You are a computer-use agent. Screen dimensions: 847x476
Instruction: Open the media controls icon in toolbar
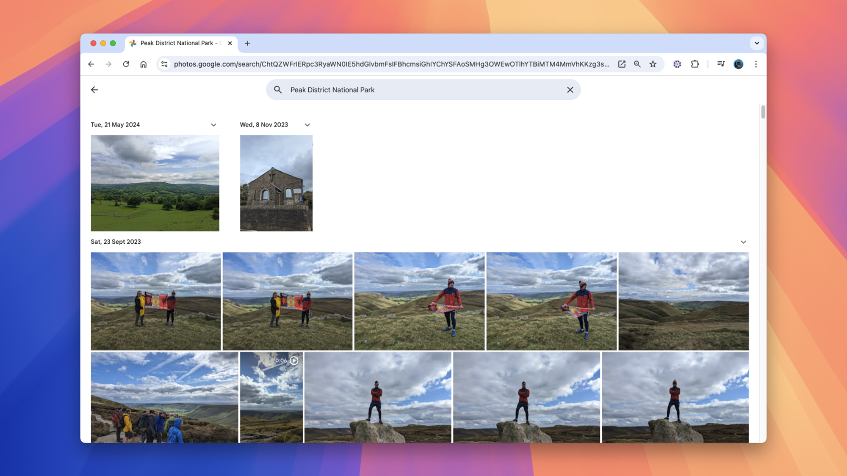pos(721,64)
